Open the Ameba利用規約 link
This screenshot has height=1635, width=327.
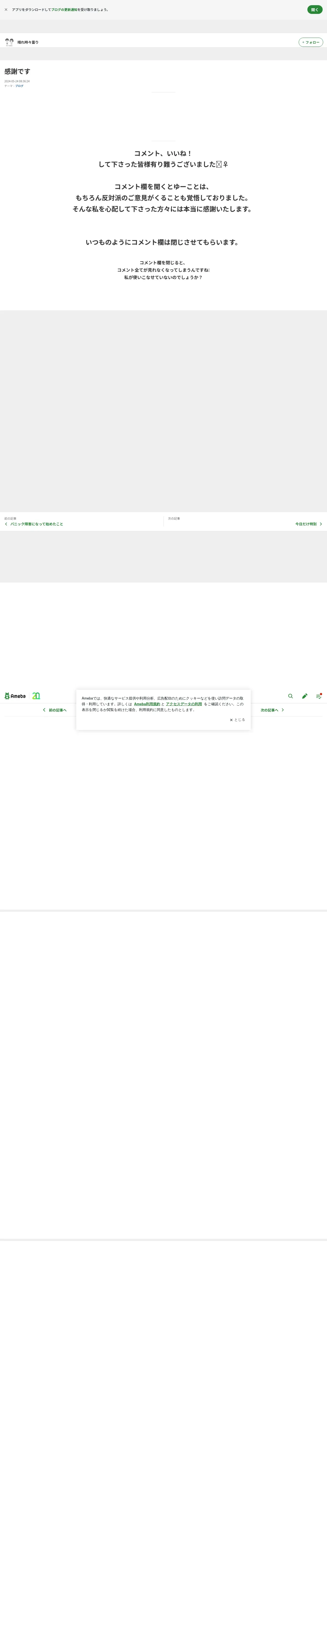pos(147,704)
